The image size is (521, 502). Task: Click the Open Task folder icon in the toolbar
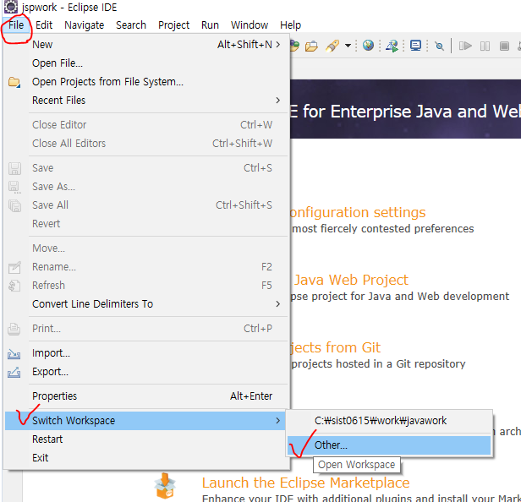[x=311, y=46]
